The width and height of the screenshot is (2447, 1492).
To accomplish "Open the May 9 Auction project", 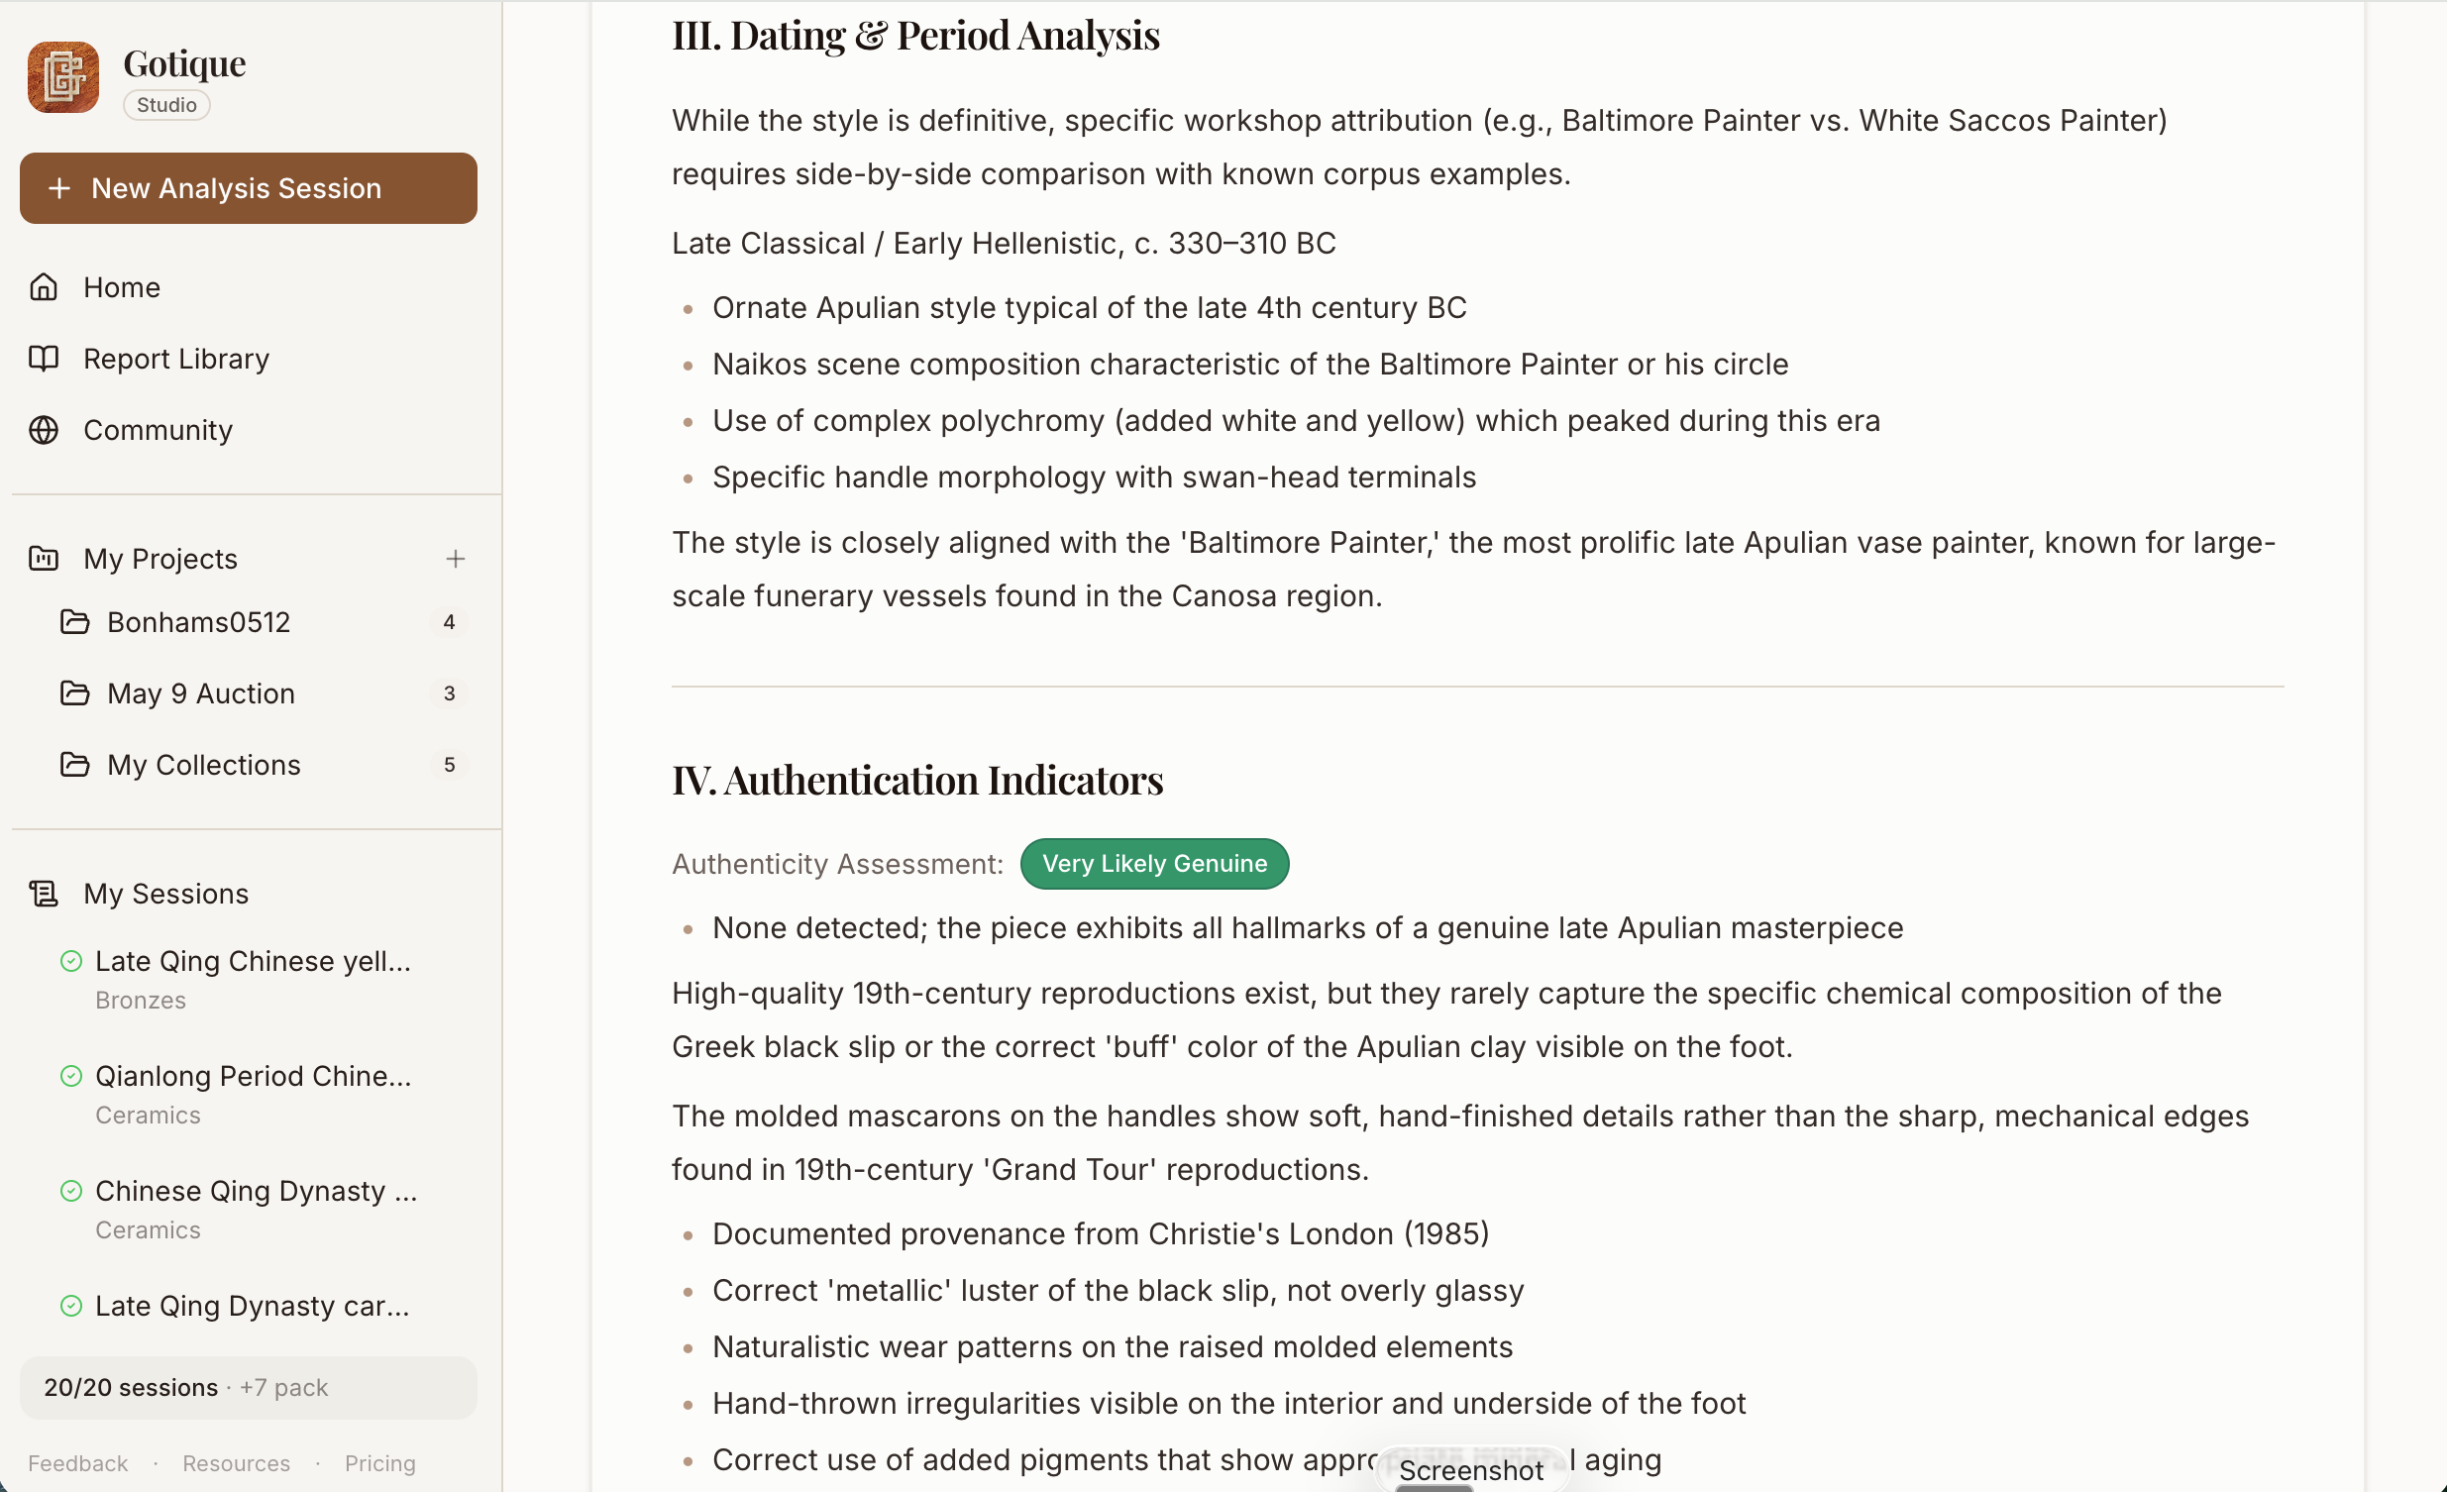I will [x=263, y=693].
